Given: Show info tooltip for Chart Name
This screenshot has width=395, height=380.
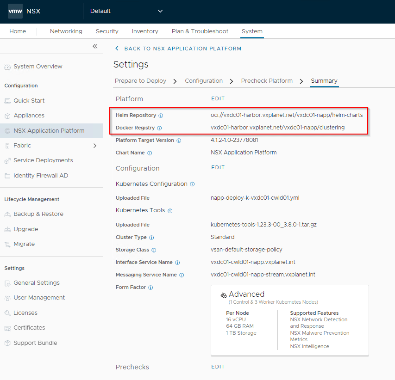Looking at the screenshot, I should (150, 153).
